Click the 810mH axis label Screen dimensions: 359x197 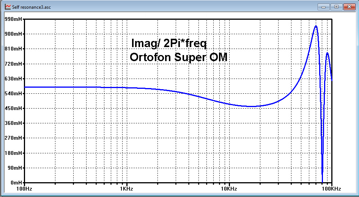point(13,49)
